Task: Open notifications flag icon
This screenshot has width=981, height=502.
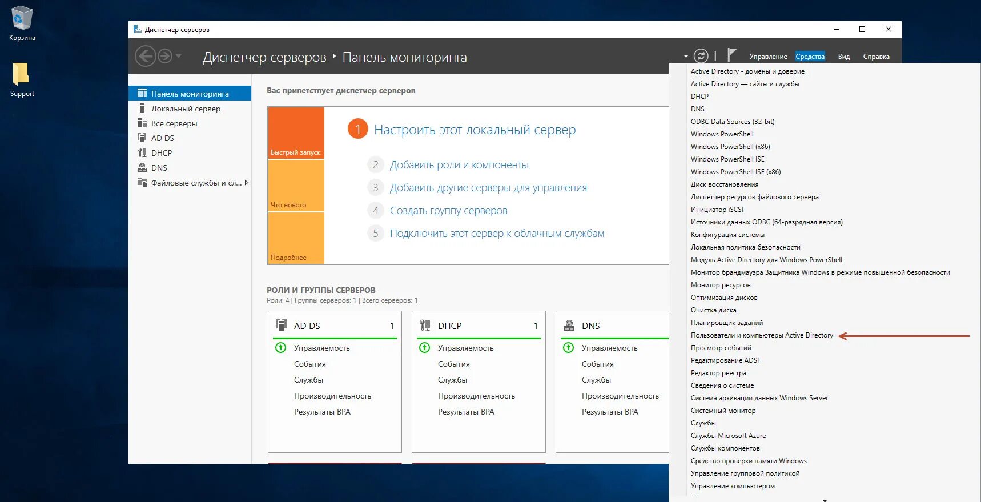Action: [x=731, y=55]
